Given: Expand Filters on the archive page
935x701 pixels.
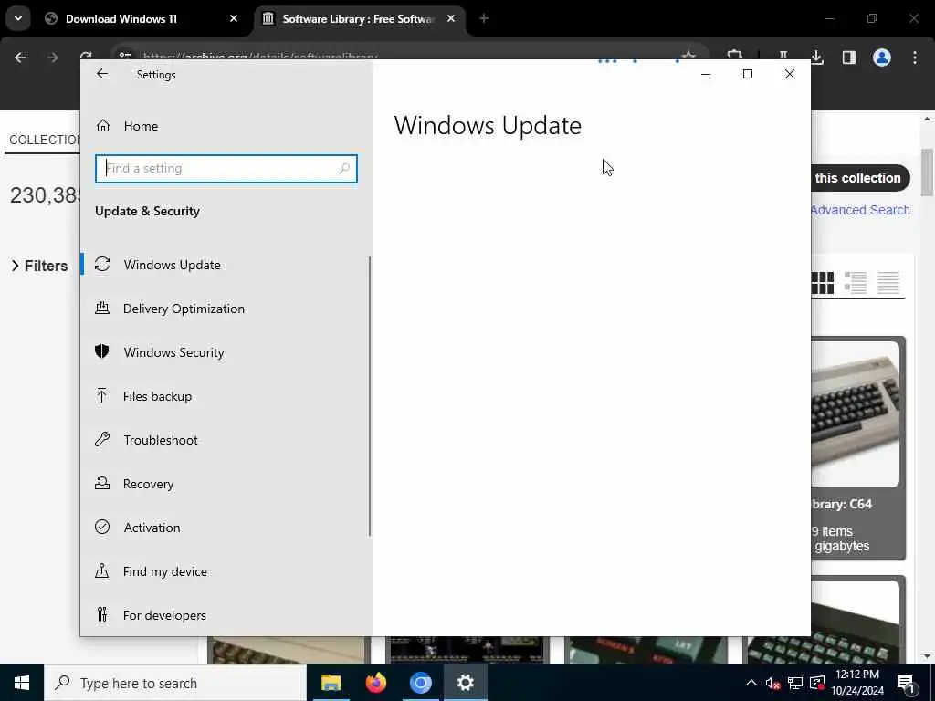Looking at the screenshot, I should pos(39,266).
